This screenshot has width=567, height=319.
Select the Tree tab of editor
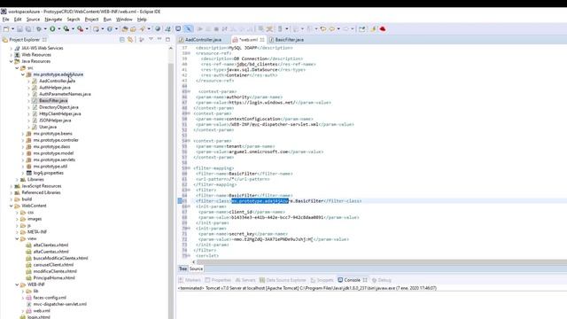[x=183, y=268]
